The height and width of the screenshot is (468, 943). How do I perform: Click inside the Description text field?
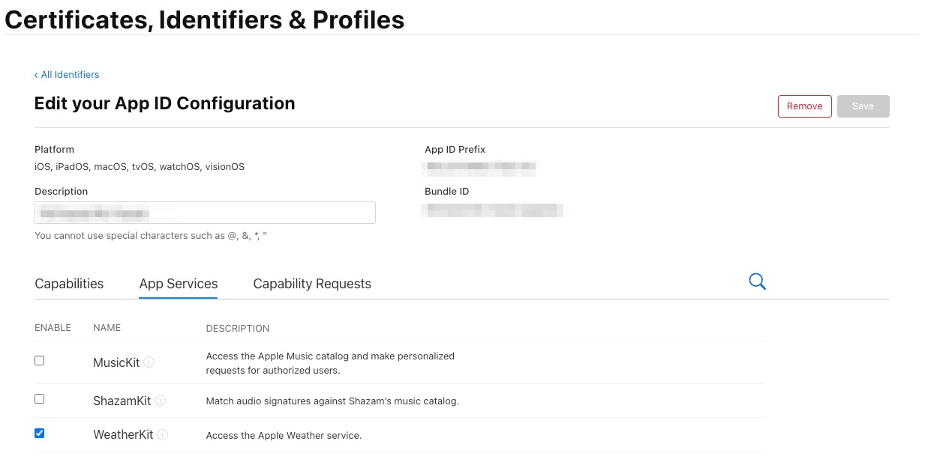(205, 212)
